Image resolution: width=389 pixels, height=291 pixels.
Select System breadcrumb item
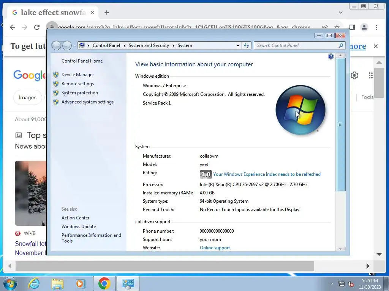click(185, 45)
